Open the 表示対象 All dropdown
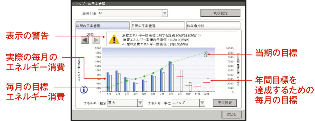The height and width of the screenshot is (121, 315). pos(133,13)
